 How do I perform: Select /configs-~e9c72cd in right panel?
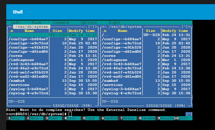click(146, 43)
